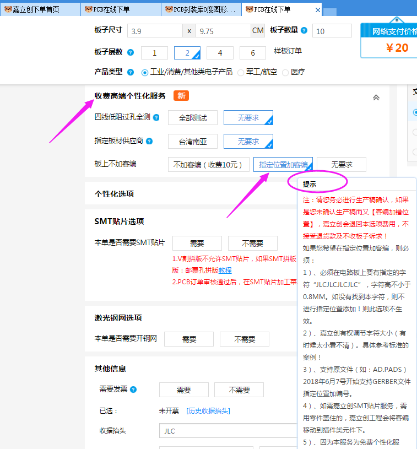This screenshot has height=449, width=417.
Task: Click the help icon beside 板子数量
Action: point(304,30)
